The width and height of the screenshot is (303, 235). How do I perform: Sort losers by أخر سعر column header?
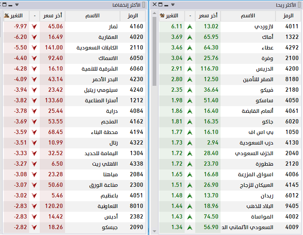(52, 16)
